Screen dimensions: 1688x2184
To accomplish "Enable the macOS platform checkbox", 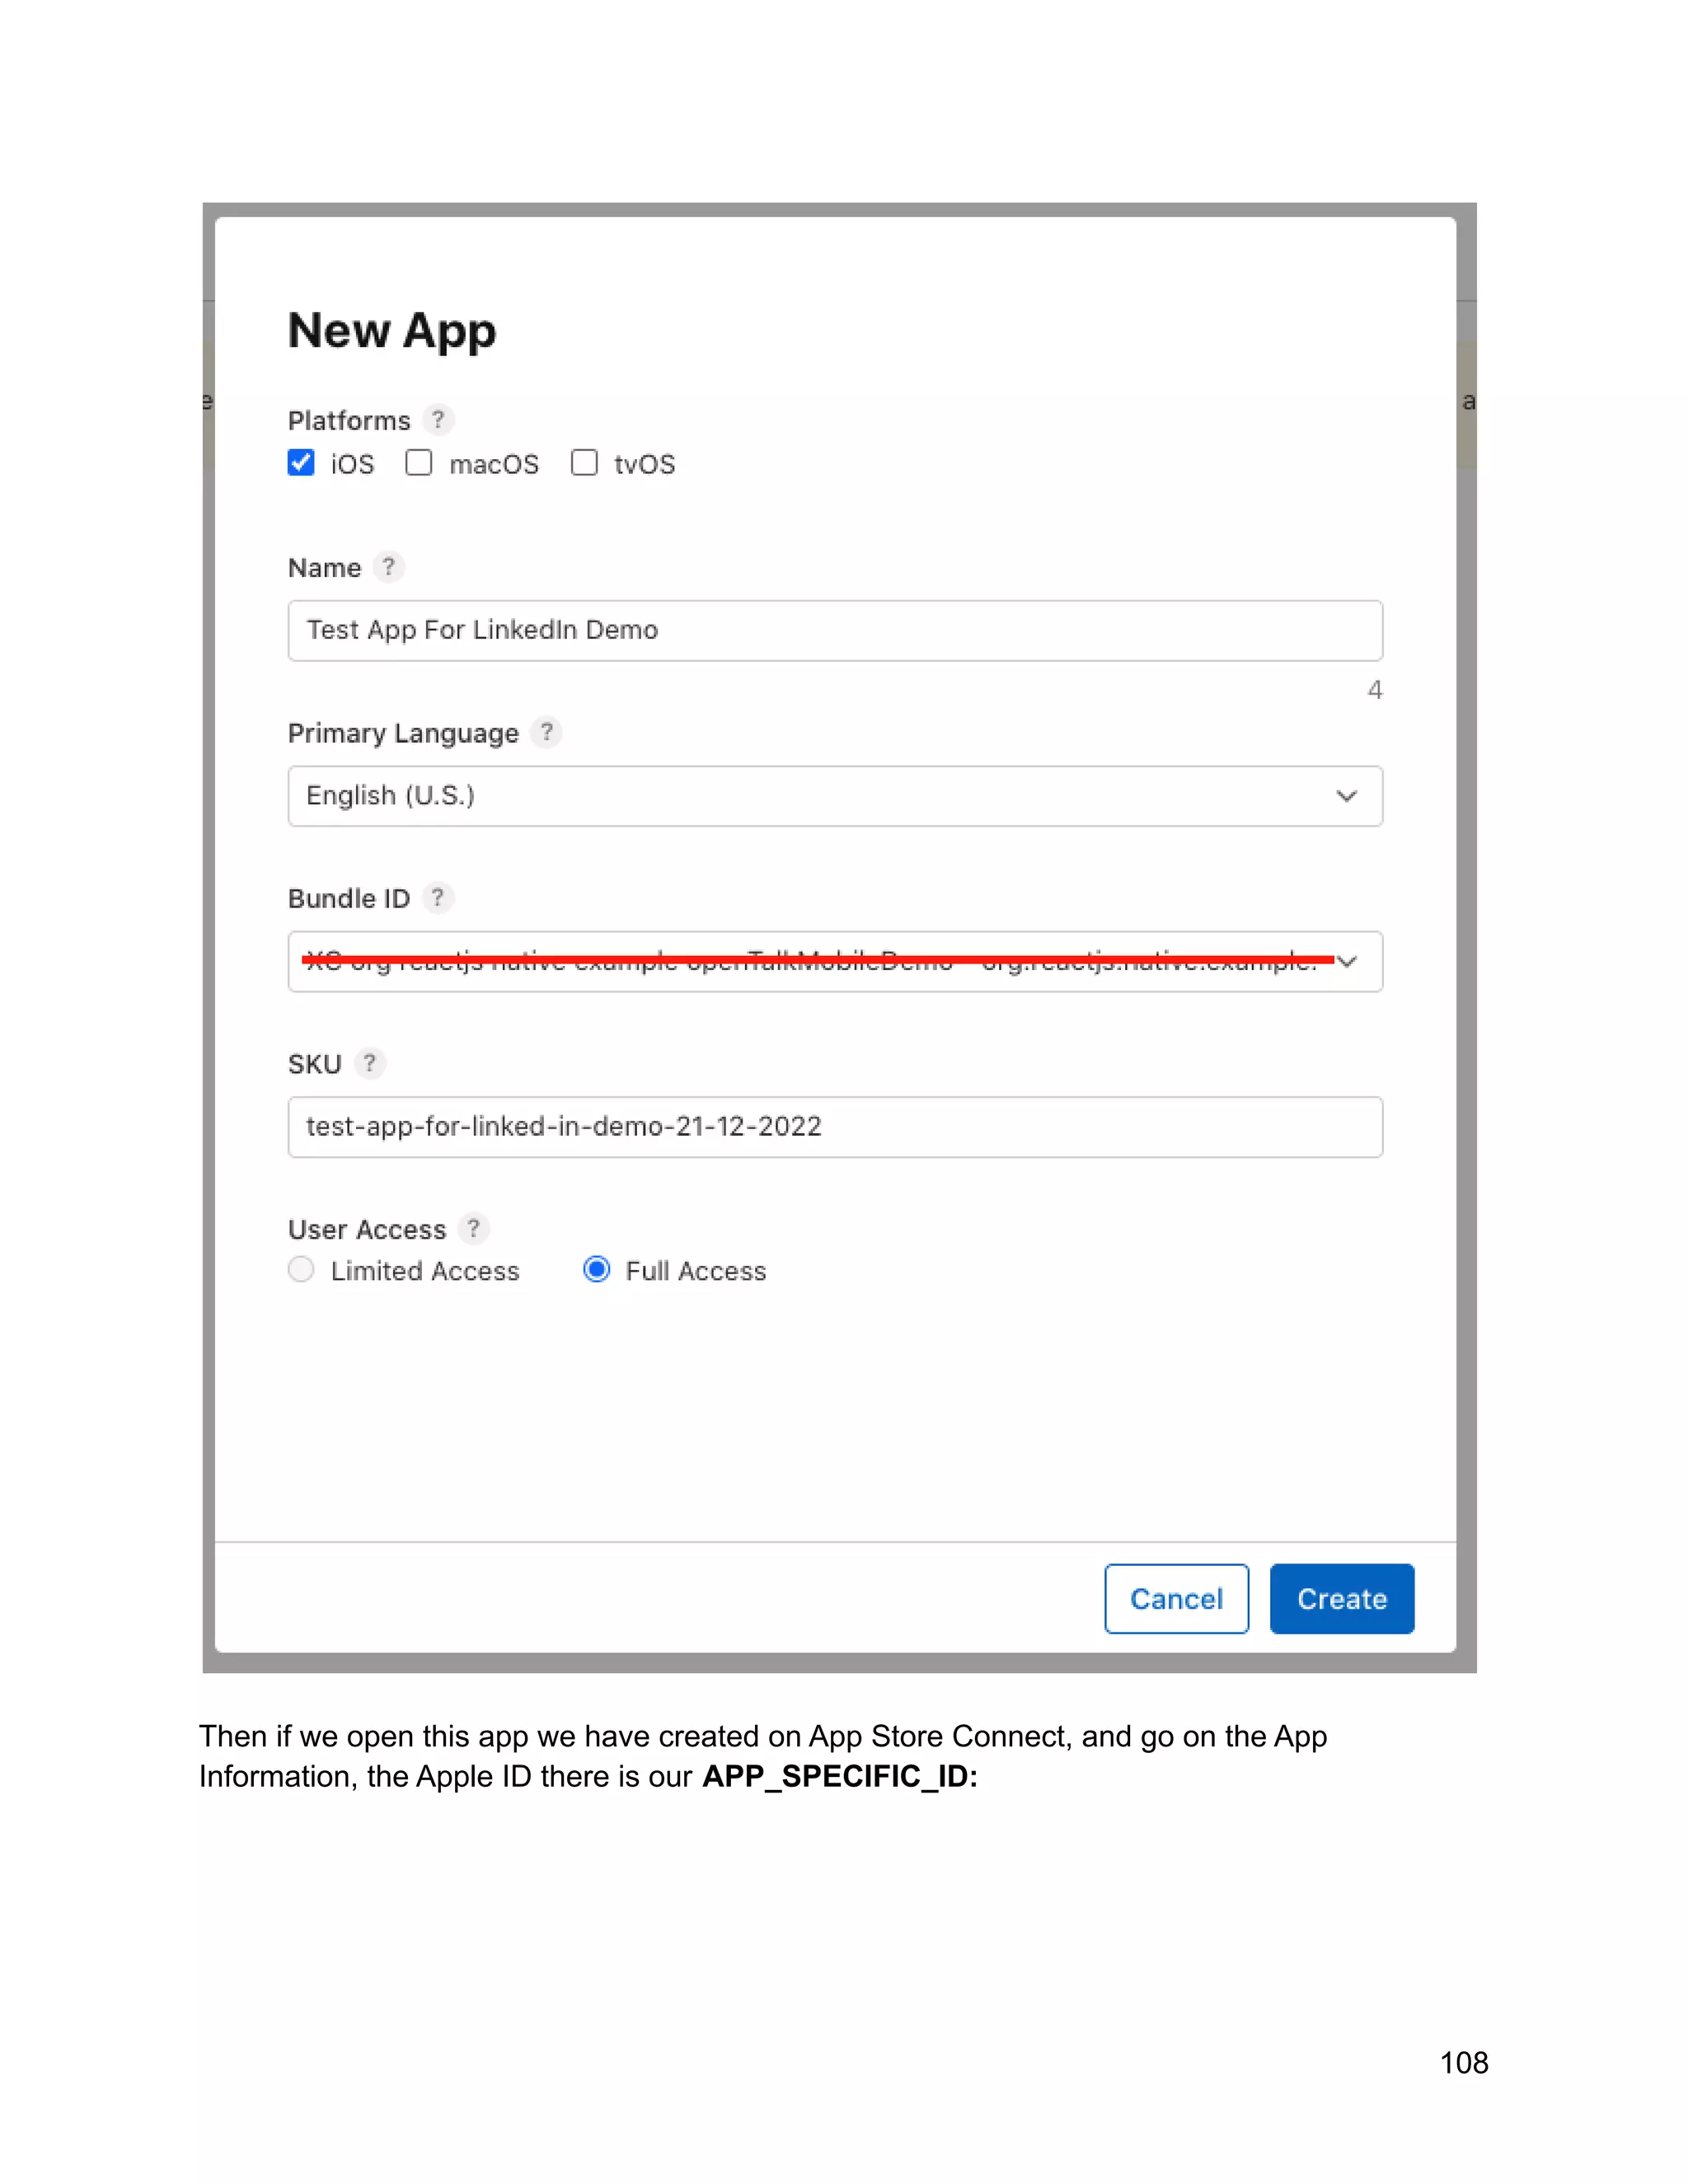I will point(419,463).
